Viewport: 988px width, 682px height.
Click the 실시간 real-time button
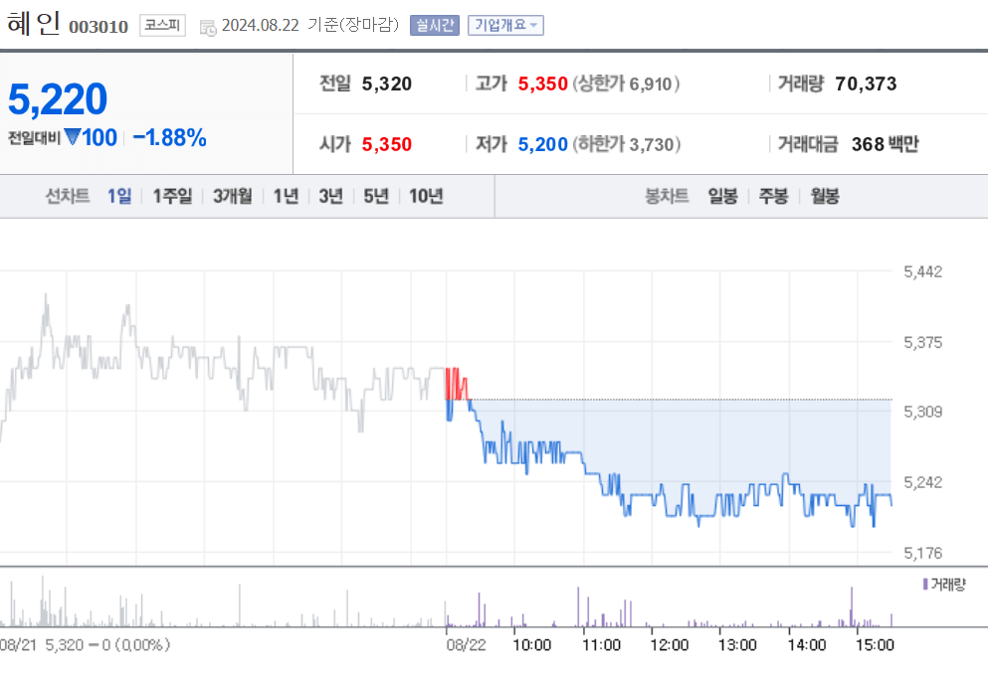[x=434, y=25]
